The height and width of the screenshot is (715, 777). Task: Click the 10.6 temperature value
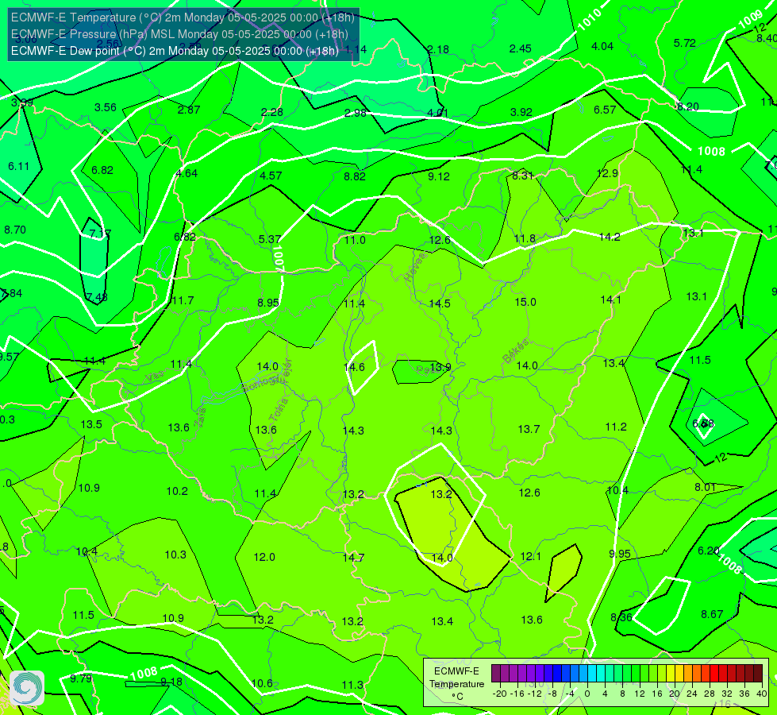[262, 684]
